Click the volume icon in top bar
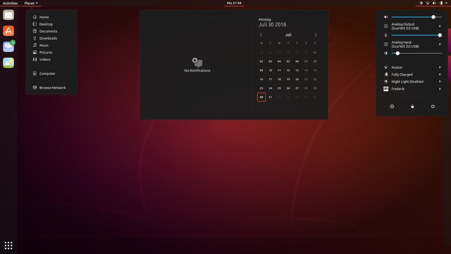The image size is (451, 254). point(434,3)
